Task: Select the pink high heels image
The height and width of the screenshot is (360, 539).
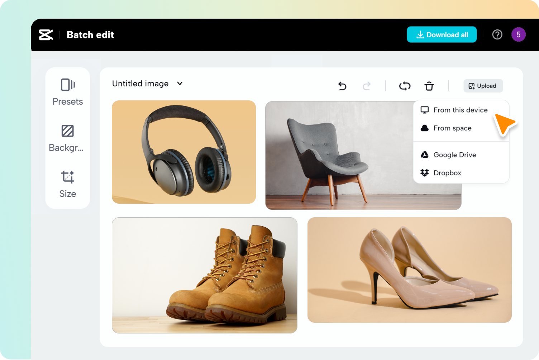Action: pyautogui.click(x=410, y=270)
